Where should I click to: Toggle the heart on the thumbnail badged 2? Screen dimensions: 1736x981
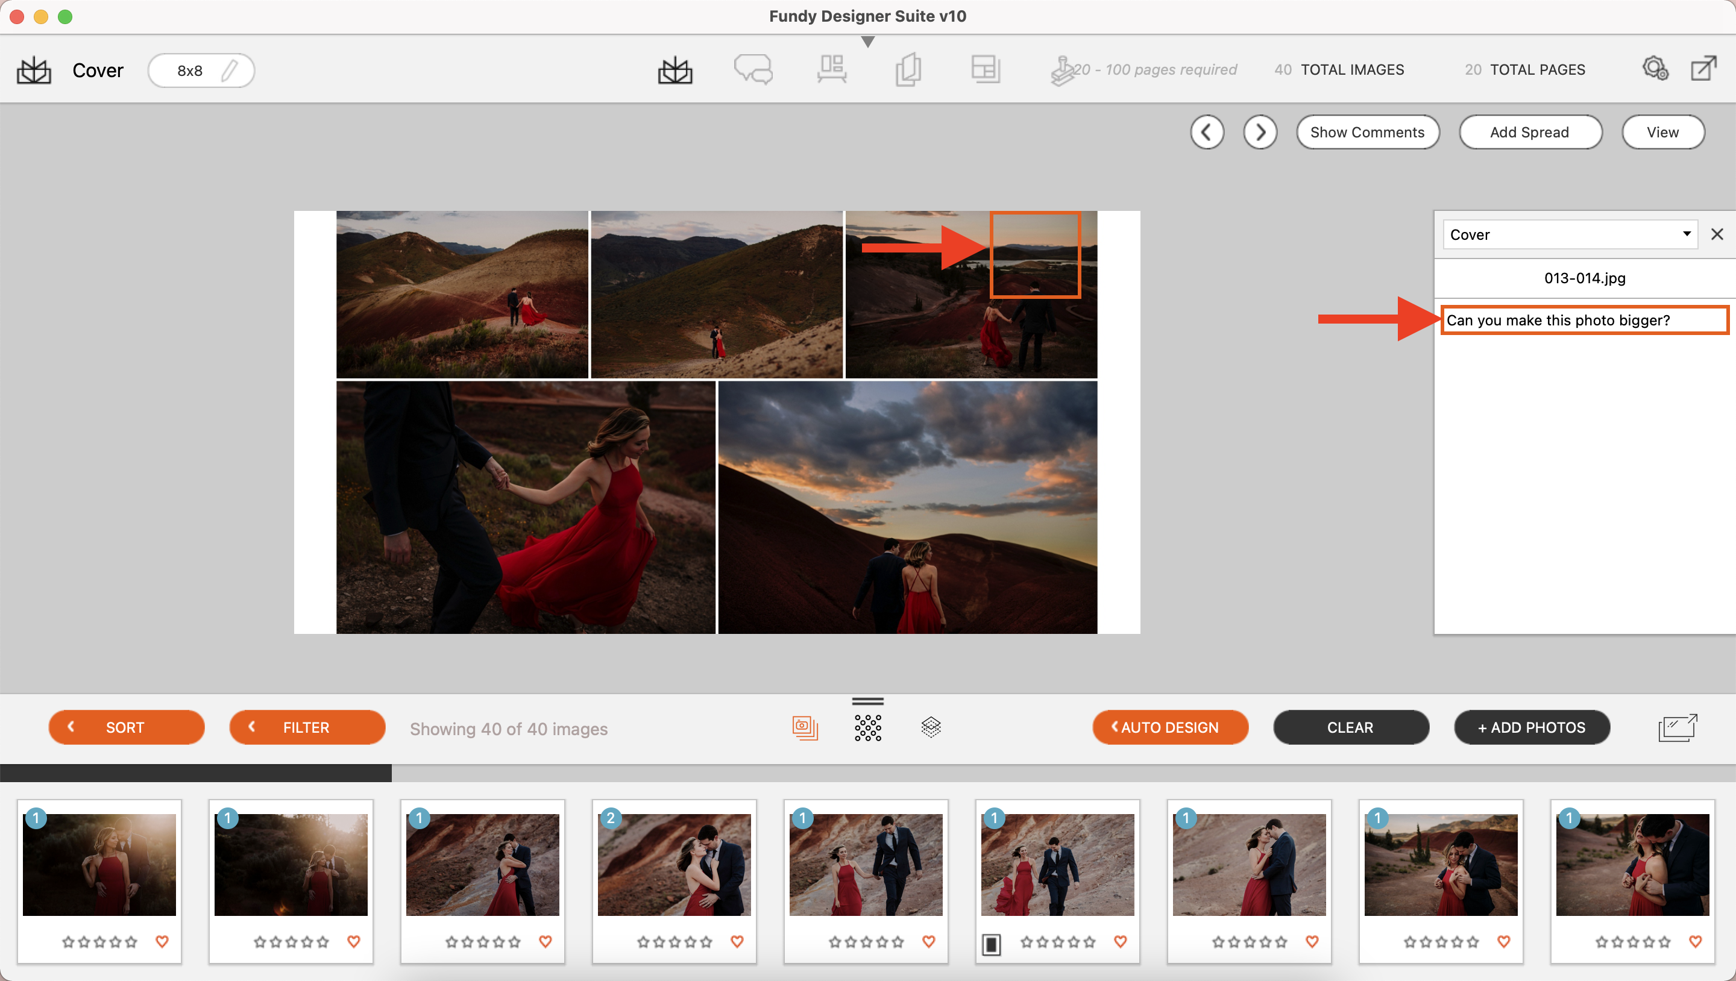tap(737, 941)
